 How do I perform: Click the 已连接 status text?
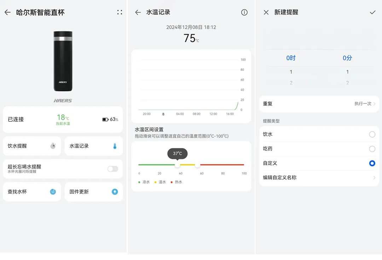[x=16, y=119]
